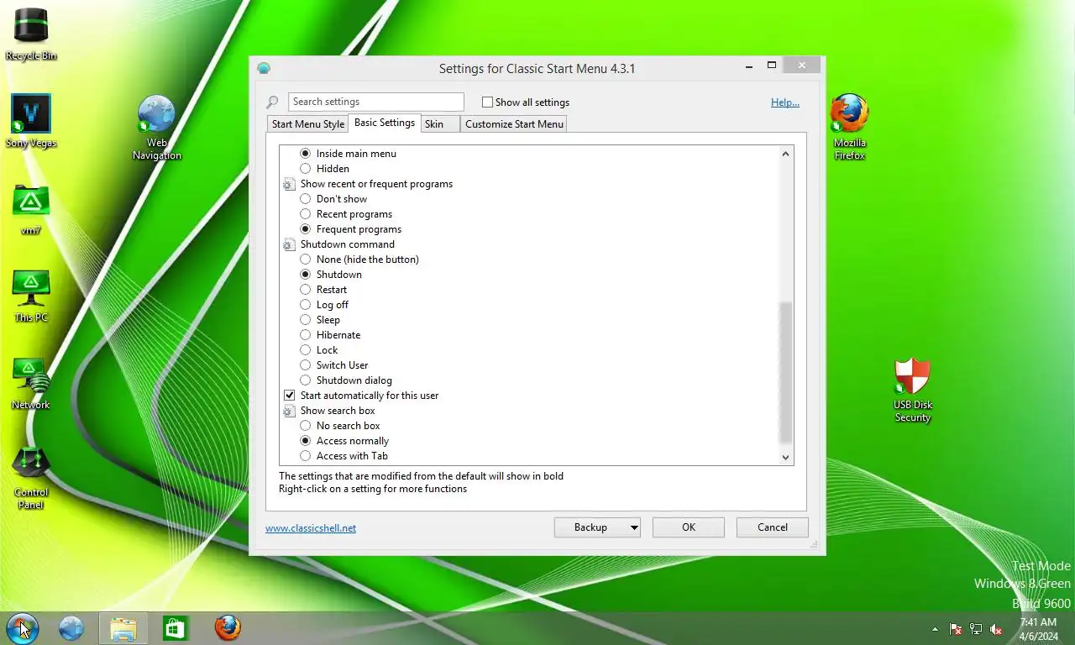Select Access with Tab option
Viewport: 1075px width, 645px height.
point(306,456)
